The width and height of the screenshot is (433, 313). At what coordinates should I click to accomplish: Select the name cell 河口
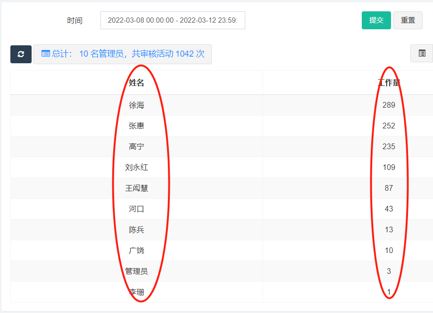point(136,209)
